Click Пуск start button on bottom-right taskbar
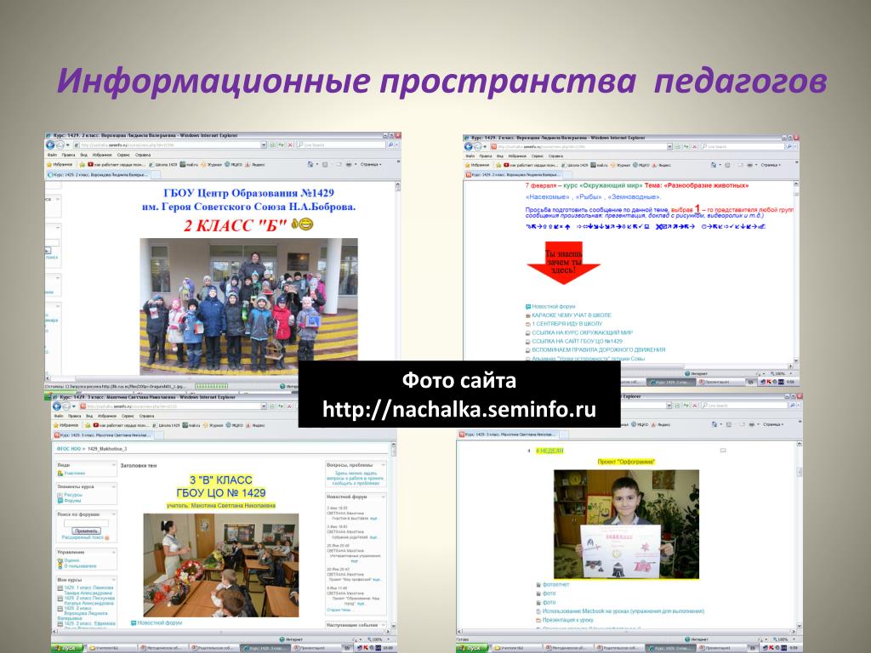Screen dimensions: 871x653 (x=473, y=648)
